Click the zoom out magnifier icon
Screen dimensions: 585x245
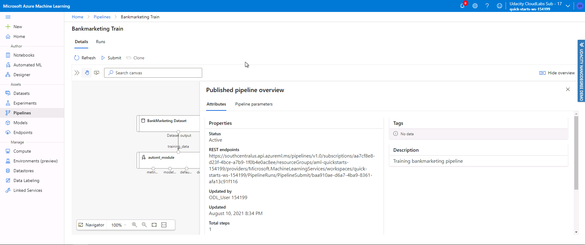pyautogui.click(x=144, y=225)
